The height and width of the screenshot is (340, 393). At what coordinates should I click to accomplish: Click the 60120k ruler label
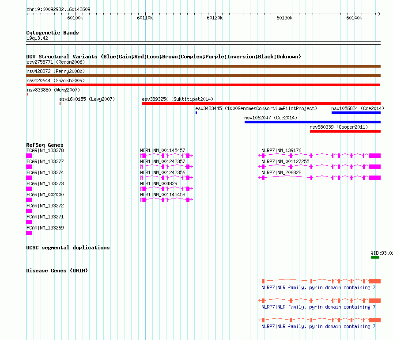click(215, 18)
